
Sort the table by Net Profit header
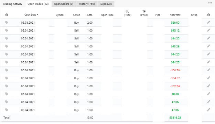(x=175, y=15)
